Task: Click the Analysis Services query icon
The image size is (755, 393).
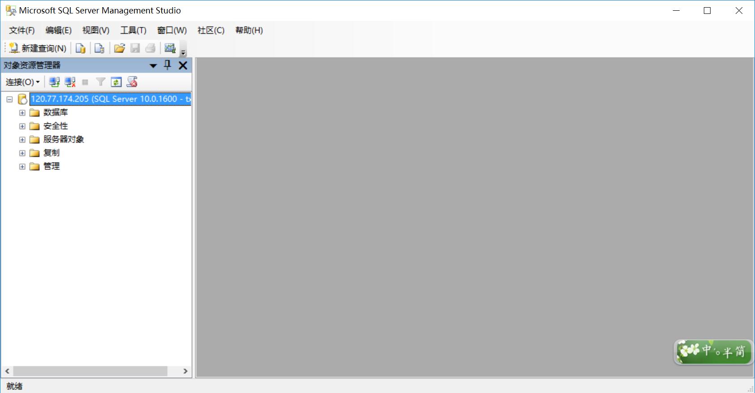Action: tap(100, 48)
